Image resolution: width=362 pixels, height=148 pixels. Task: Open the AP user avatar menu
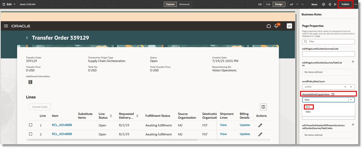click(289, 26)
